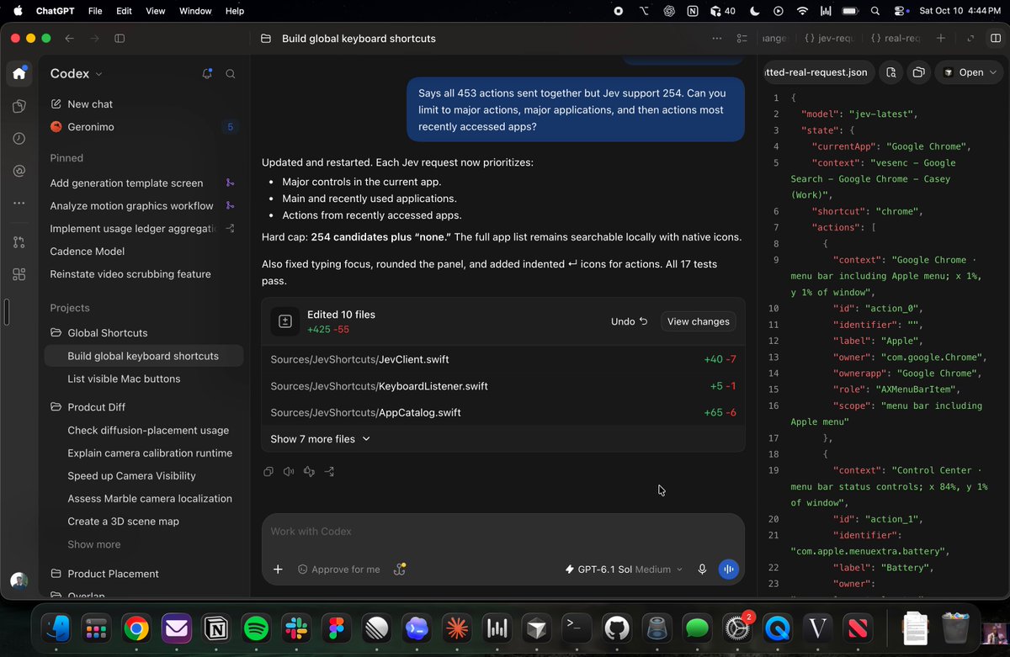The image size is (1010, 657).
Task: Open GitHub Desktop from the Dock
Action: point(617,628)
